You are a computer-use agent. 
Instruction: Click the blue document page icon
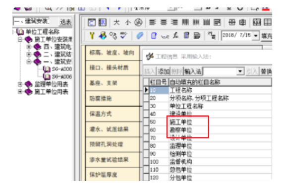pyautogui.click(x=154, y=36)
